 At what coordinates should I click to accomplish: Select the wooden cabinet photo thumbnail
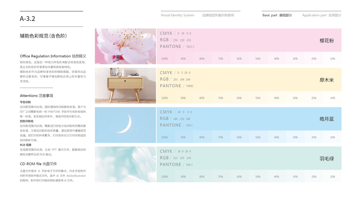click(x=125, y=86)
